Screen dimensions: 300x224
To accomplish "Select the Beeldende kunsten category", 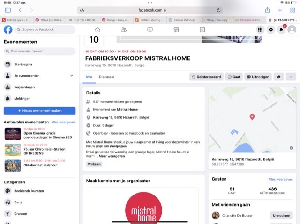I will pos(39,191).
